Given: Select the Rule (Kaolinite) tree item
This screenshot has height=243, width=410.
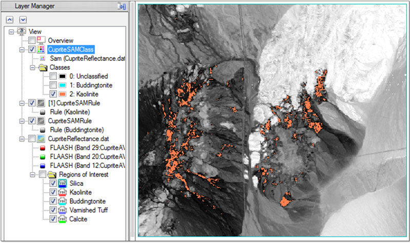Looking at the screenshot, I should pyautogui.click(x=71, y=112).
